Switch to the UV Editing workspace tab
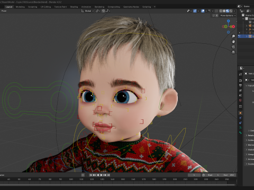 pyautogui.click(x=46, y=7)
